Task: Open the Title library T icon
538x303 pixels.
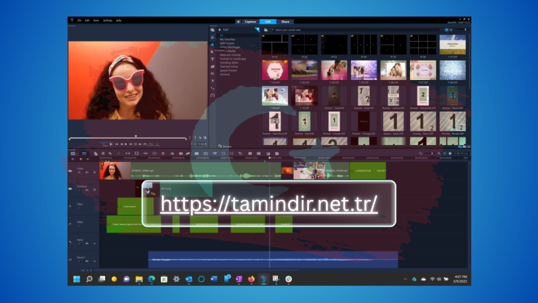Action: [212, 59]
